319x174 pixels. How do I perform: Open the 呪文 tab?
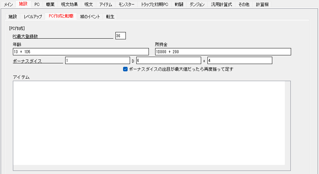(x=89, y=5)
